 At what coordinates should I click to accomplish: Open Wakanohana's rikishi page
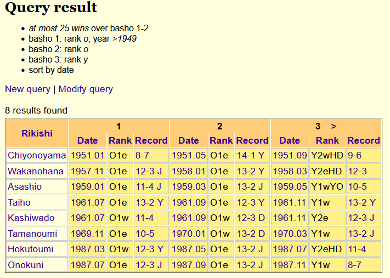(36, 171)
